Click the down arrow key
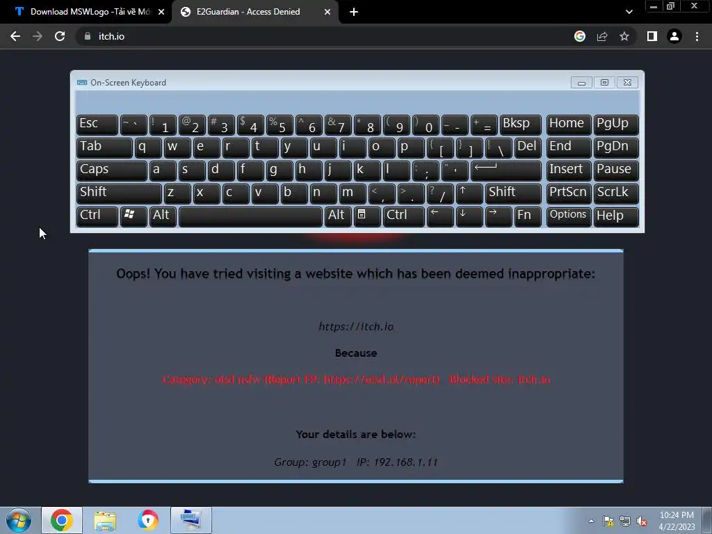Screen dimensions: 712x534 (x=469, y=217)
